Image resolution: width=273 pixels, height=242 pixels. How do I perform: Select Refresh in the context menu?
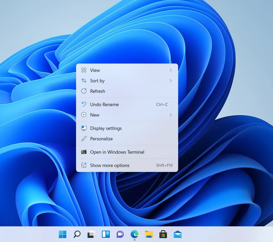point(127,91)
